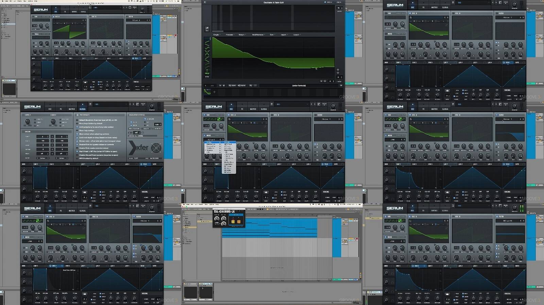Click the '(enter formula)' field in Table Edit window

[x=299, y=85]
